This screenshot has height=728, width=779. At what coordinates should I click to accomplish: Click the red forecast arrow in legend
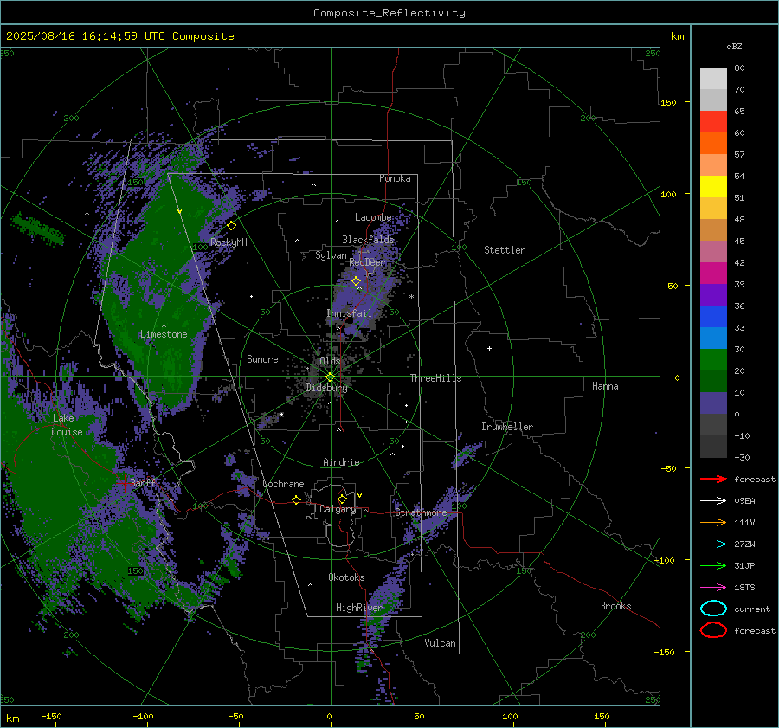[713, 479]
